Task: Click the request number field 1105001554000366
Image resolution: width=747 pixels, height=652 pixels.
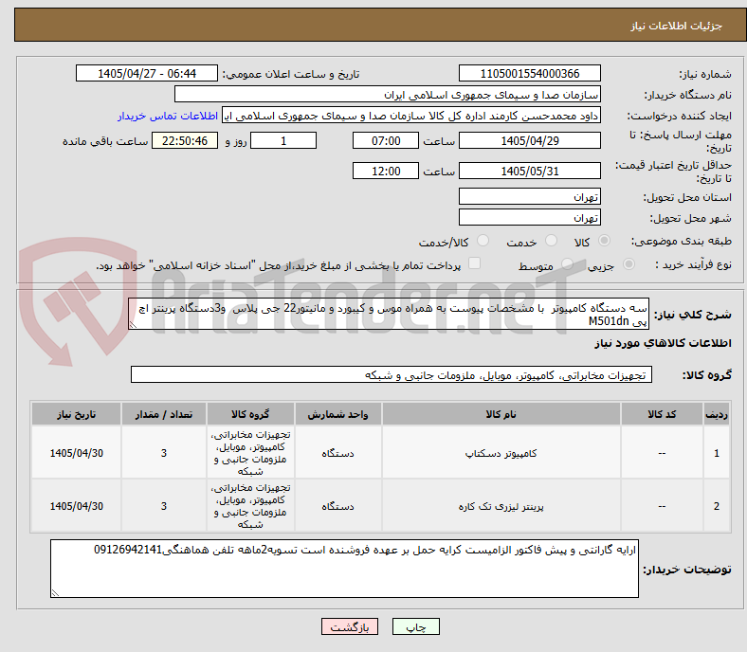Action: pyautogui.click(x=530, y=73)
